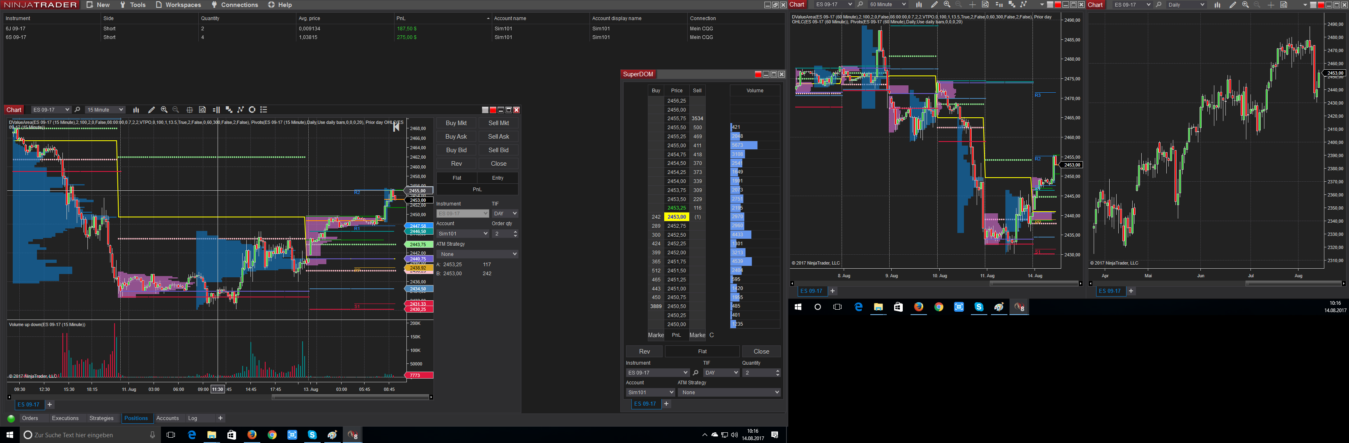Click grey link button in Daily chart
Viewport: 1349px width, 443px height.
pyautogui.click(x=1313, y=5)
